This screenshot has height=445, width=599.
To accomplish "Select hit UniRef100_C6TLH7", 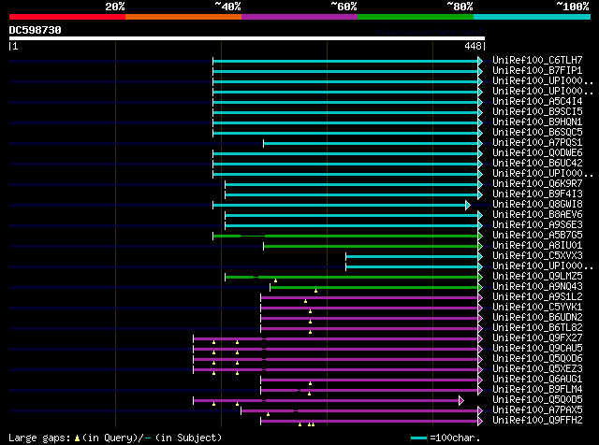I will (537, 61).
